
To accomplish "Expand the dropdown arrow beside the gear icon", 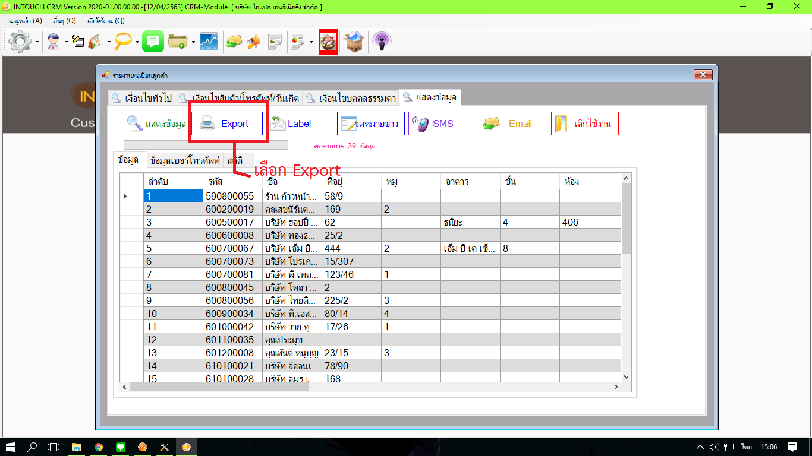I will point(37,42).
